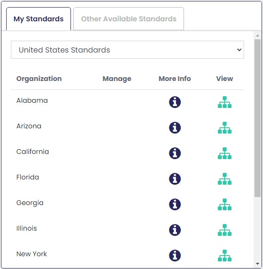Click the Organization column header
Viewport: 263px width, 269px height.
click(39, 79)
